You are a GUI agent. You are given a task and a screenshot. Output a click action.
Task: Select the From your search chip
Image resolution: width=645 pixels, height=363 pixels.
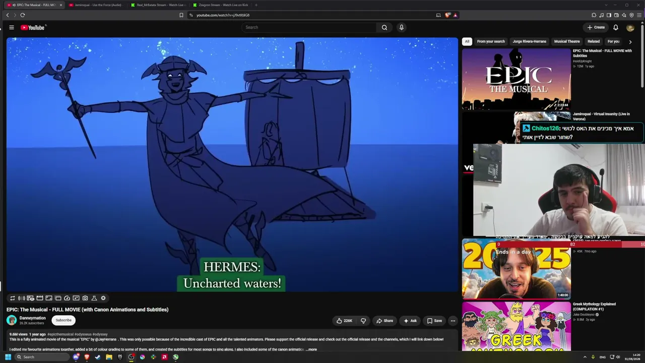pos(491,41)
